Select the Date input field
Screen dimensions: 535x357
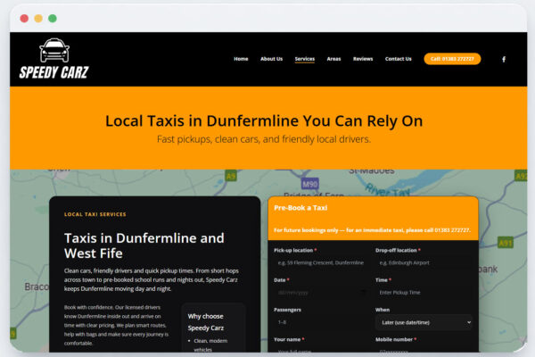tap(312, 293)
